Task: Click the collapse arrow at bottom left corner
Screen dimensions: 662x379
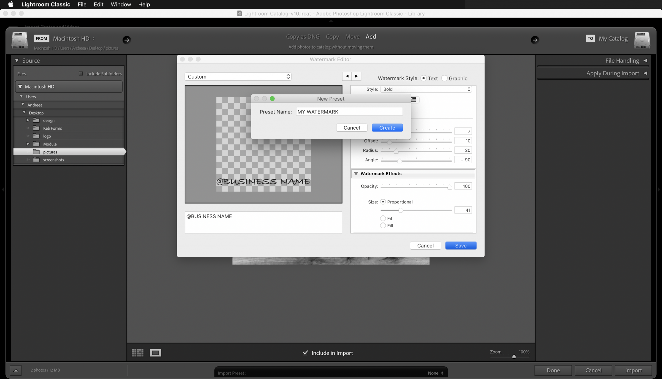Action: click(x=16, y=370)
